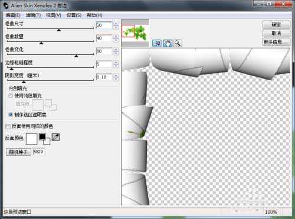Click the leaf image navigator thumbnail
This screenshot has height=219, width=295.
(135, 32)
